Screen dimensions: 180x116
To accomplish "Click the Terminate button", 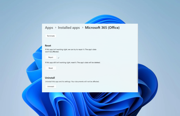I will [x=51, y=36].
